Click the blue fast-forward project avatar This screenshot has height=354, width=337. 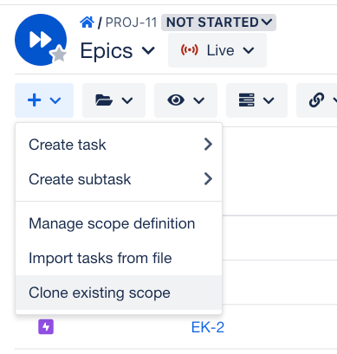coord(41,40)
